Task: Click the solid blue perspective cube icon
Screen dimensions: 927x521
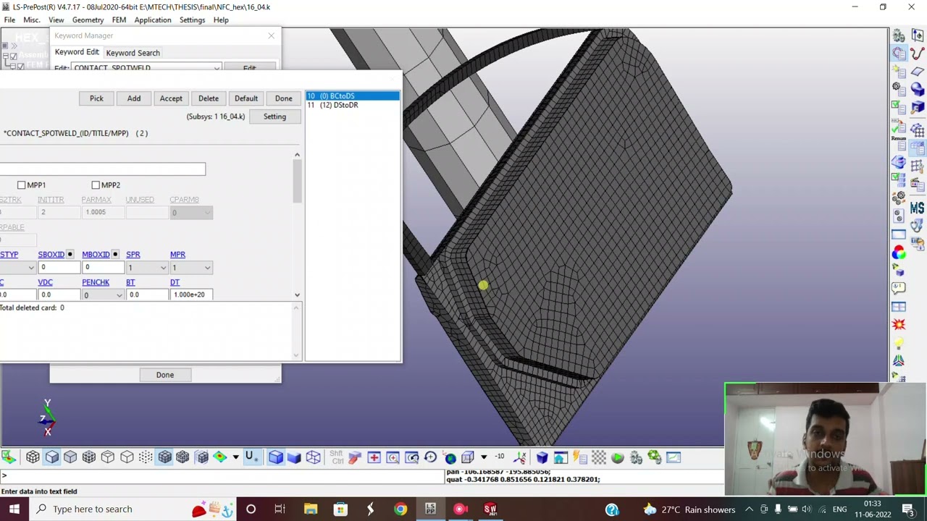Action: 276,457
